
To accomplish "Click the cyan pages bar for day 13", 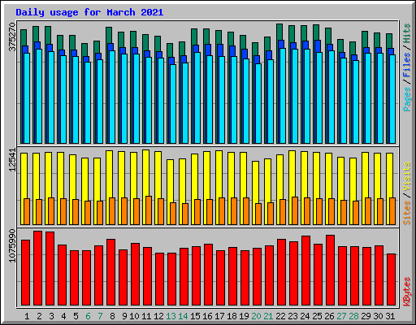I will (173, 104).
